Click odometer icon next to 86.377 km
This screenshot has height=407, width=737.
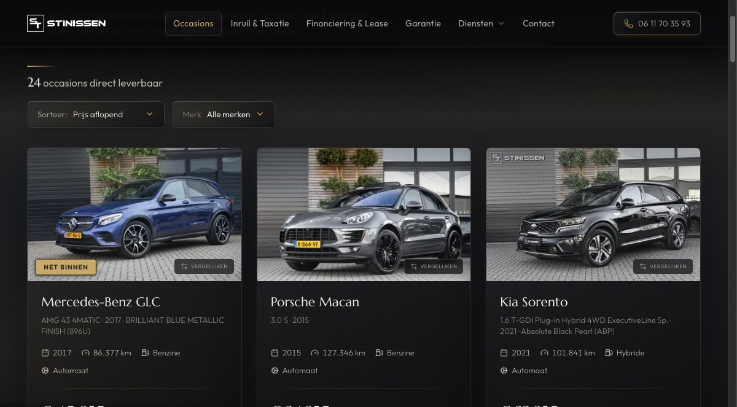click(85, 353)
